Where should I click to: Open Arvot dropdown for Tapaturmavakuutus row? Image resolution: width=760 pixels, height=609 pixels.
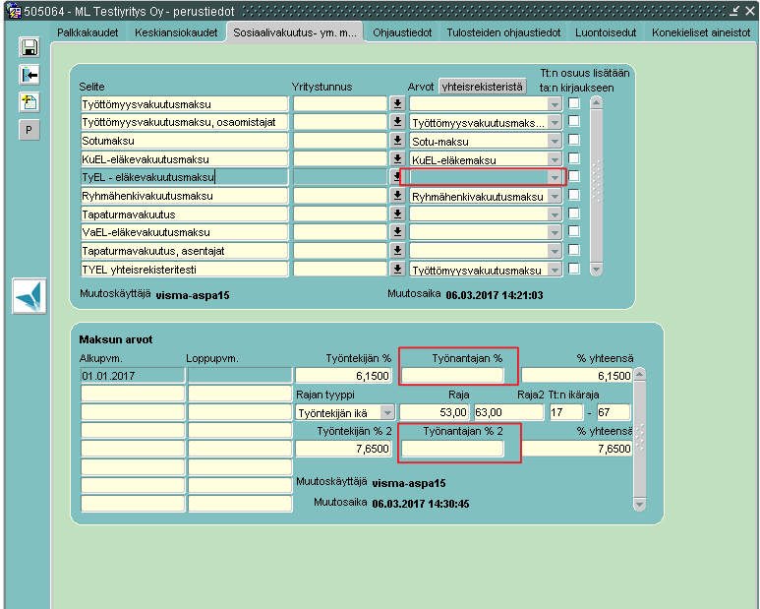coord(554,214)
